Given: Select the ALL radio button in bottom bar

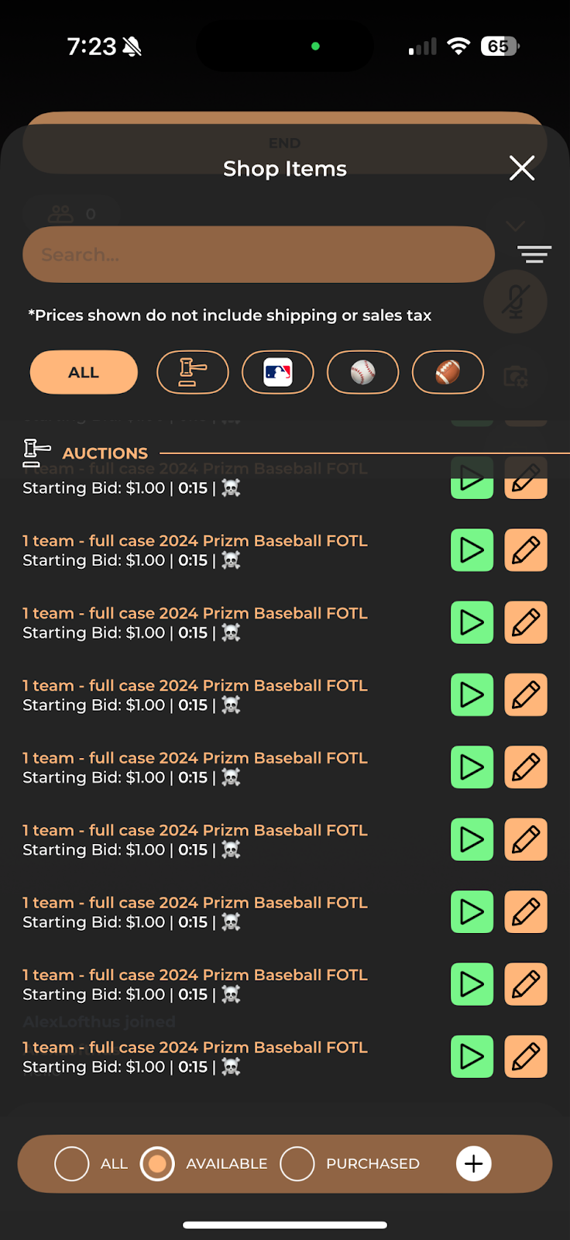Looking at the screenshot, I should [x=72, y=1163].
